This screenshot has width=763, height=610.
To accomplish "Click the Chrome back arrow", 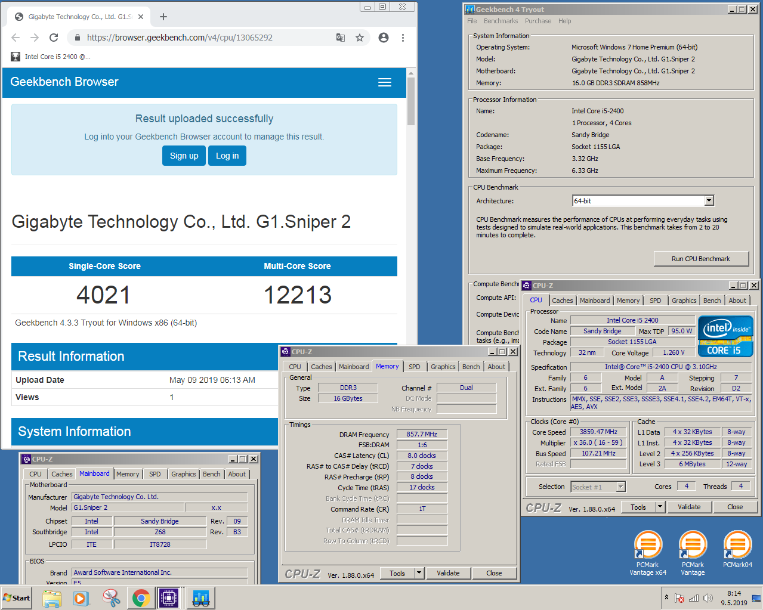I will [16, 38].
